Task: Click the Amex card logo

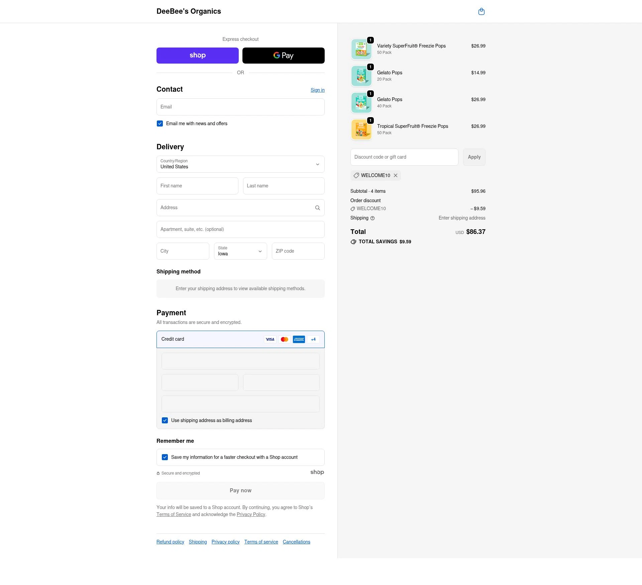Action: pyautogui.click(x=299, y=339)
